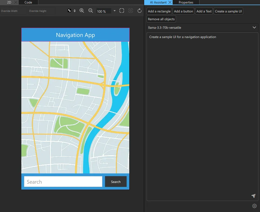Click the refresh designer icon
Image resolution: width=260 pixels, height=212 pixels.
[x=140, y=11]
